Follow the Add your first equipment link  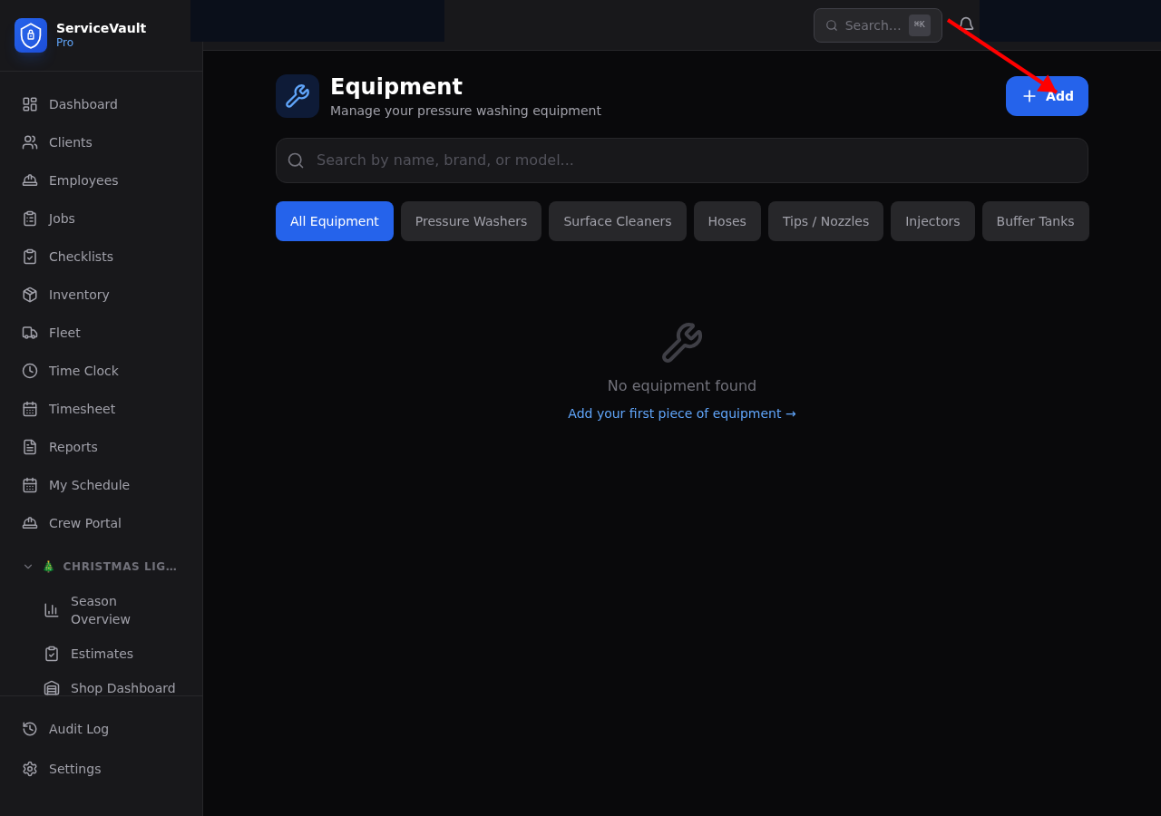[x=681, y=413]
